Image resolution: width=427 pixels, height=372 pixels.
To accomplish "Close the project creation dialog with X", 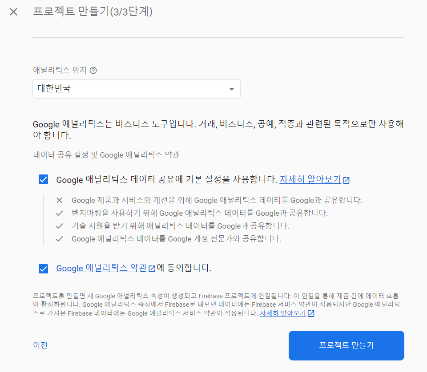I will click(x=13, y=12).
